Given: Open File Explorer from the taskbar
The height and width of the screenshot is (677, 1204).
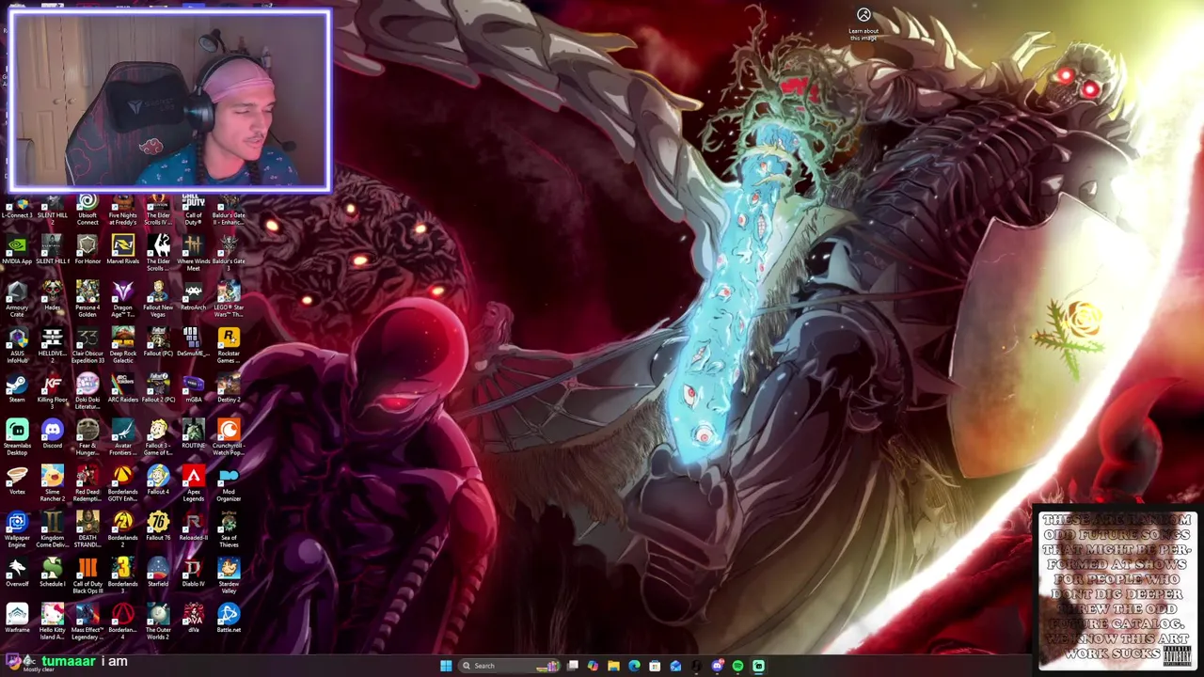Looking at the screenshot, I should coord(613,666).
